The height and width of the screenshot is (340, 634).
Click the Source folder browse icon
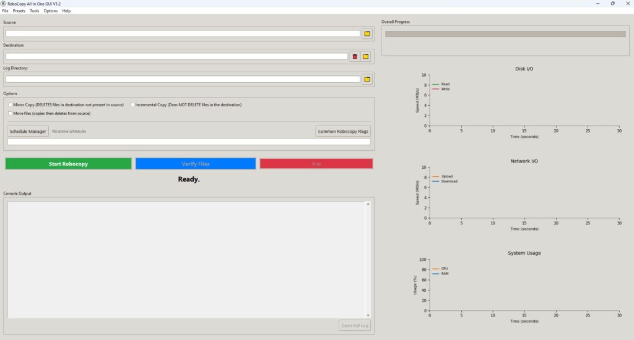367,33
